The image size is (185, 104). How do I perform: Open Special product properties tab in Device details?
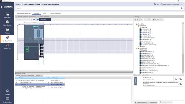(x=28, y=76)
